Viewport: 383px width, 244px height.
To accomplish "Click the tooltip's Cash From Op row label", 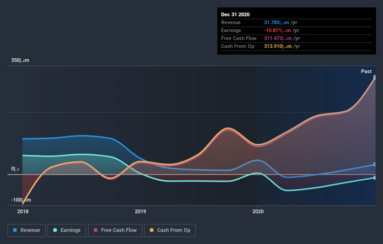I will coord(237,46).
